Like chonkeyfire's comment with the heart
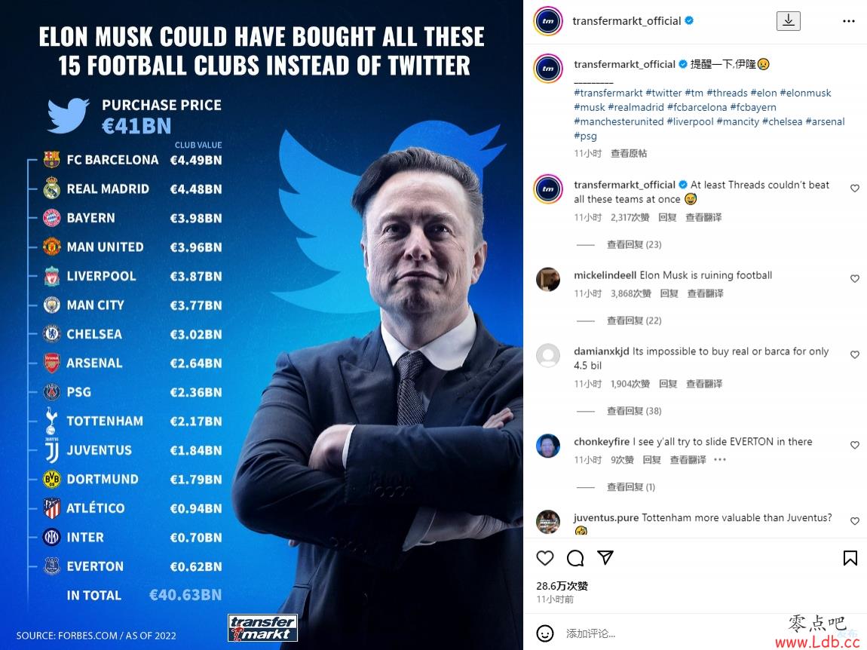 point(855,446)
